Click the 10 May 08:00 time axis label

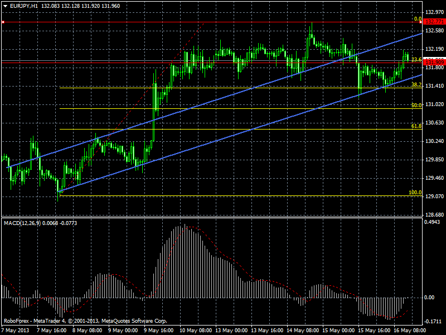coord(196,331)
